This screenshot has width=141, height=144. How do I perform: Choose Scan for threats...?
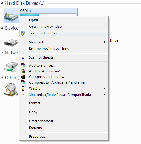(64, 57)
